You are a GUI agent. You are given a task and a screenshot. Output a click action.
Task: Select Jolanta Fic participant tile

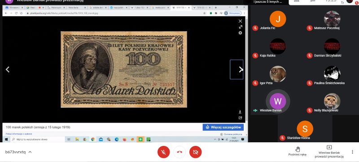click(x=278, y=21)
